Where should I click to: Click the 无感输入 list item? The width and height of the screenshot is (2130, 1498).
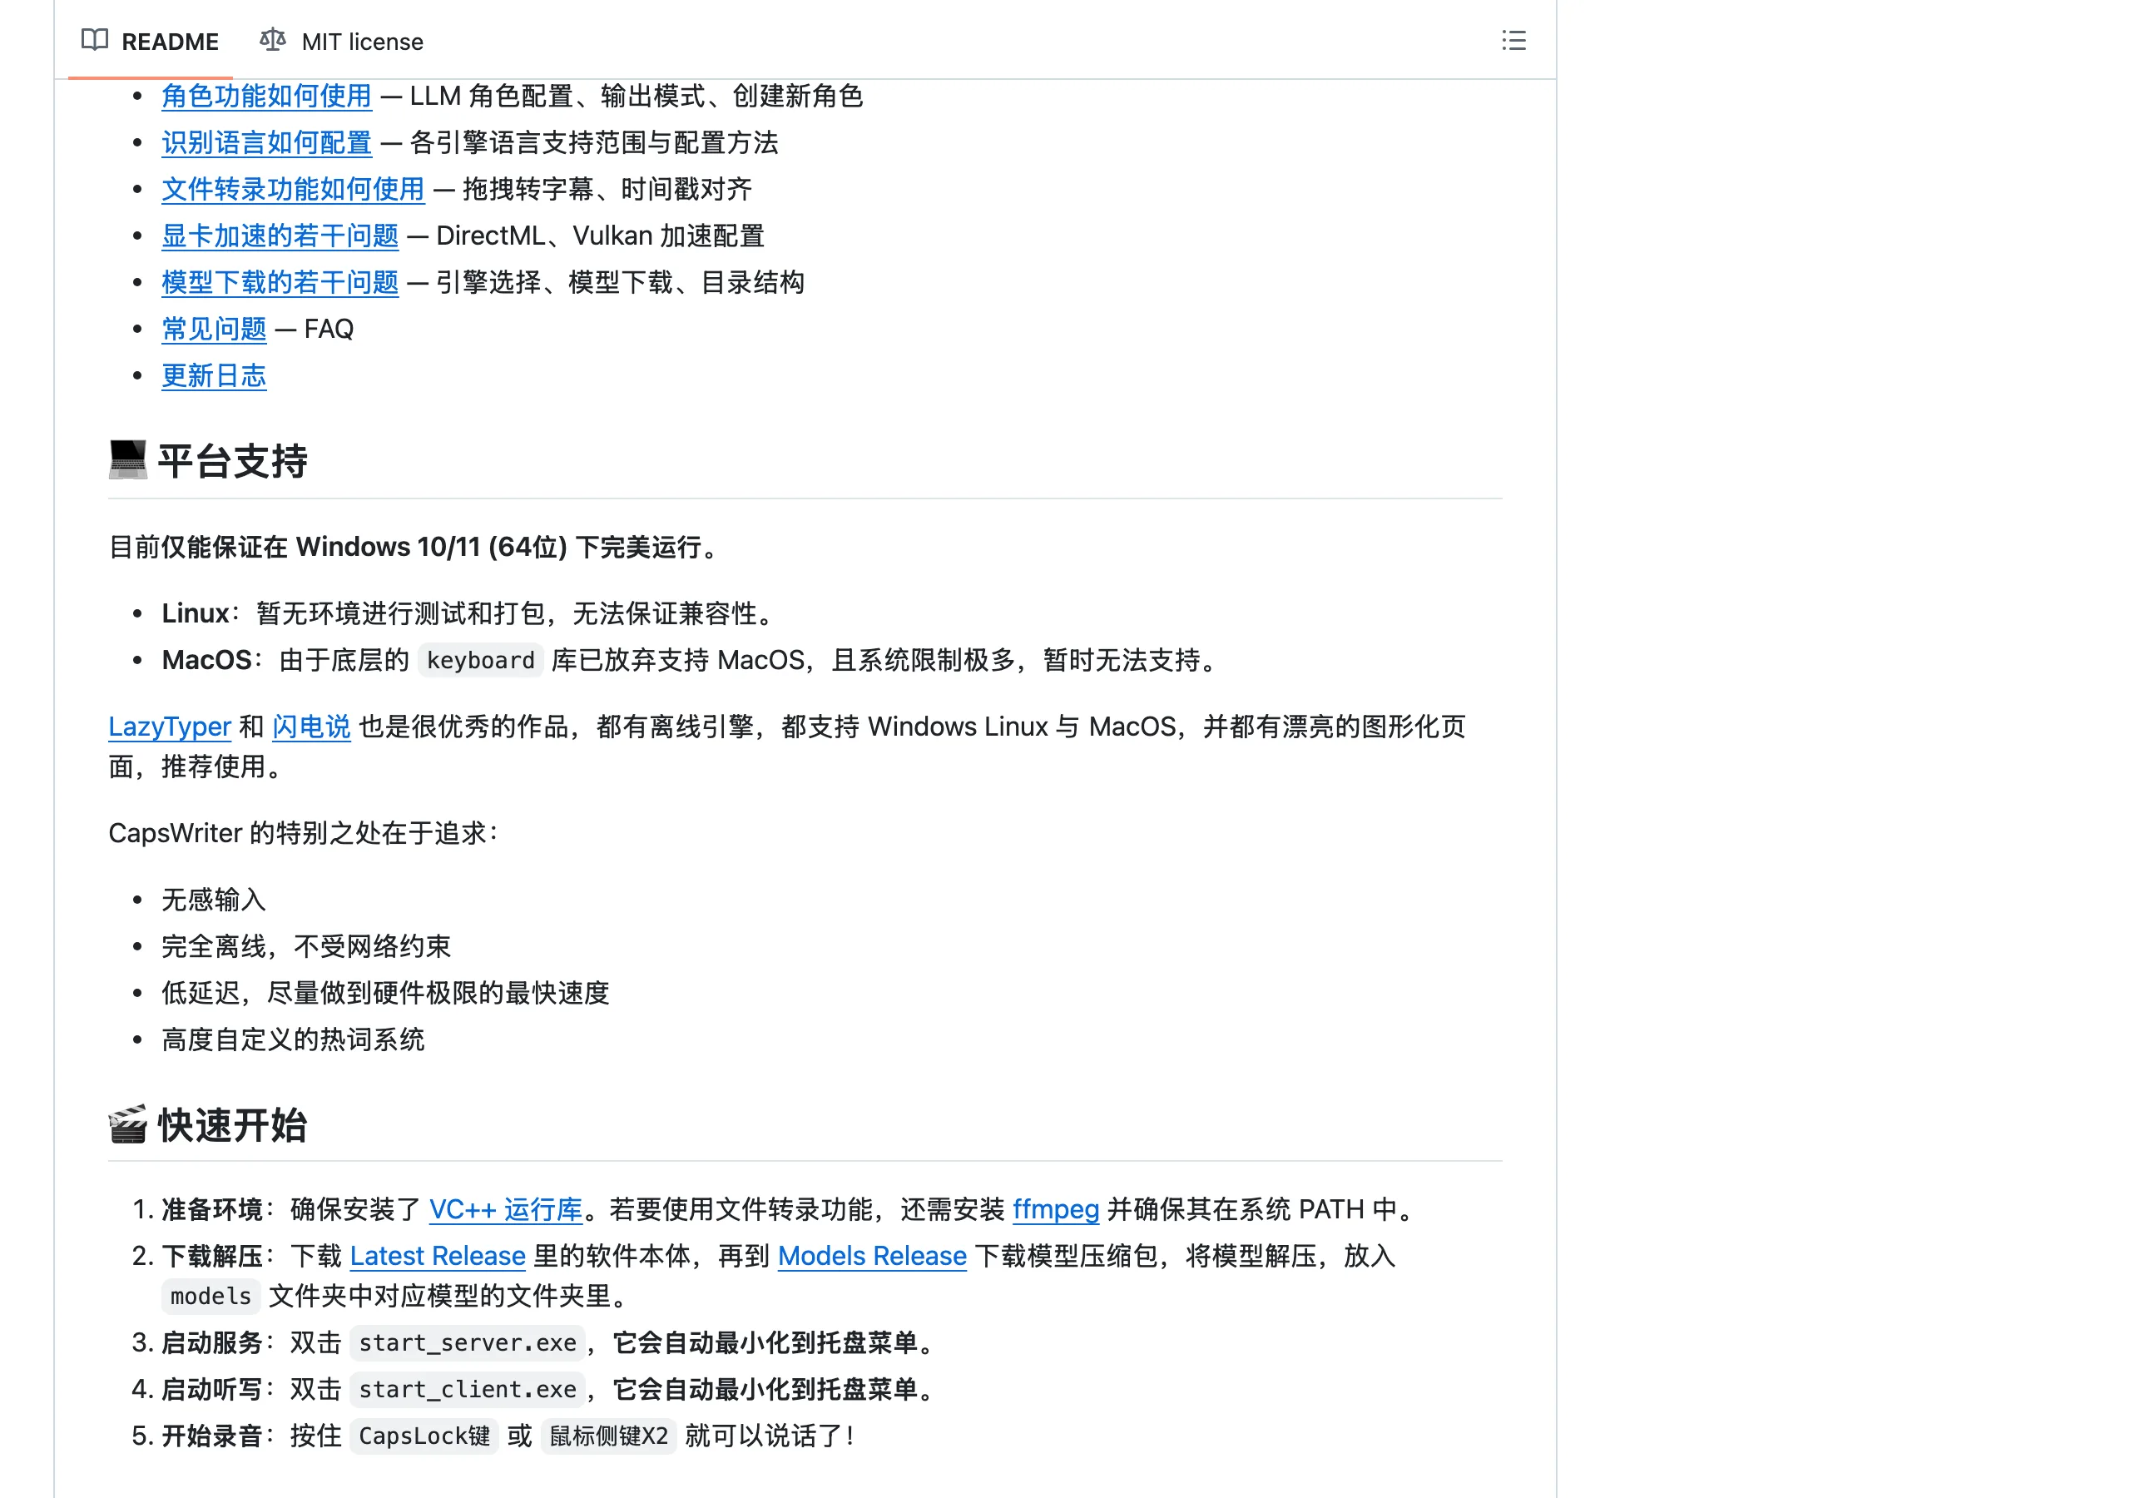(213, 900)
